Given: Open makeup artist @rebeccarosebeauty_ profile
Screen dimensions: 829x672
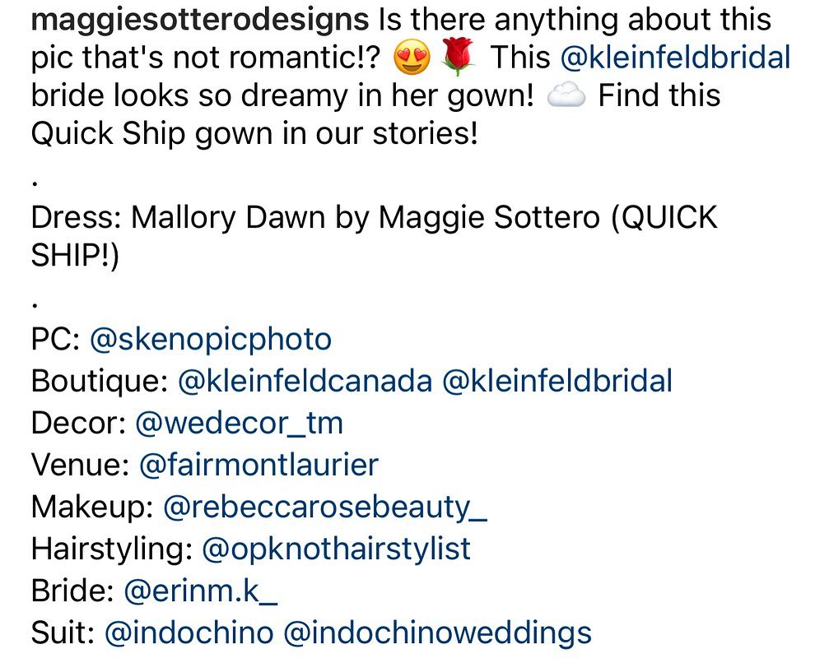Looking at the screenshot, I should pos(325,507).
